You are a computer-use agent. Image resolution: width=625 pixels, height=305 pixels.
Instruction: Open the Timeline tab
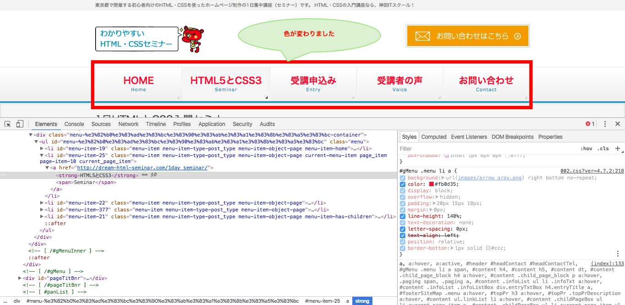point(156,124)
